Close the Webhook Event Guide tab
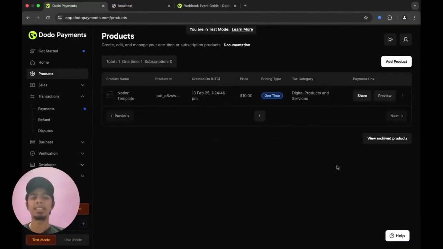Image resolution: width=443 pixels, height=249 pixels. click(235, 6)
